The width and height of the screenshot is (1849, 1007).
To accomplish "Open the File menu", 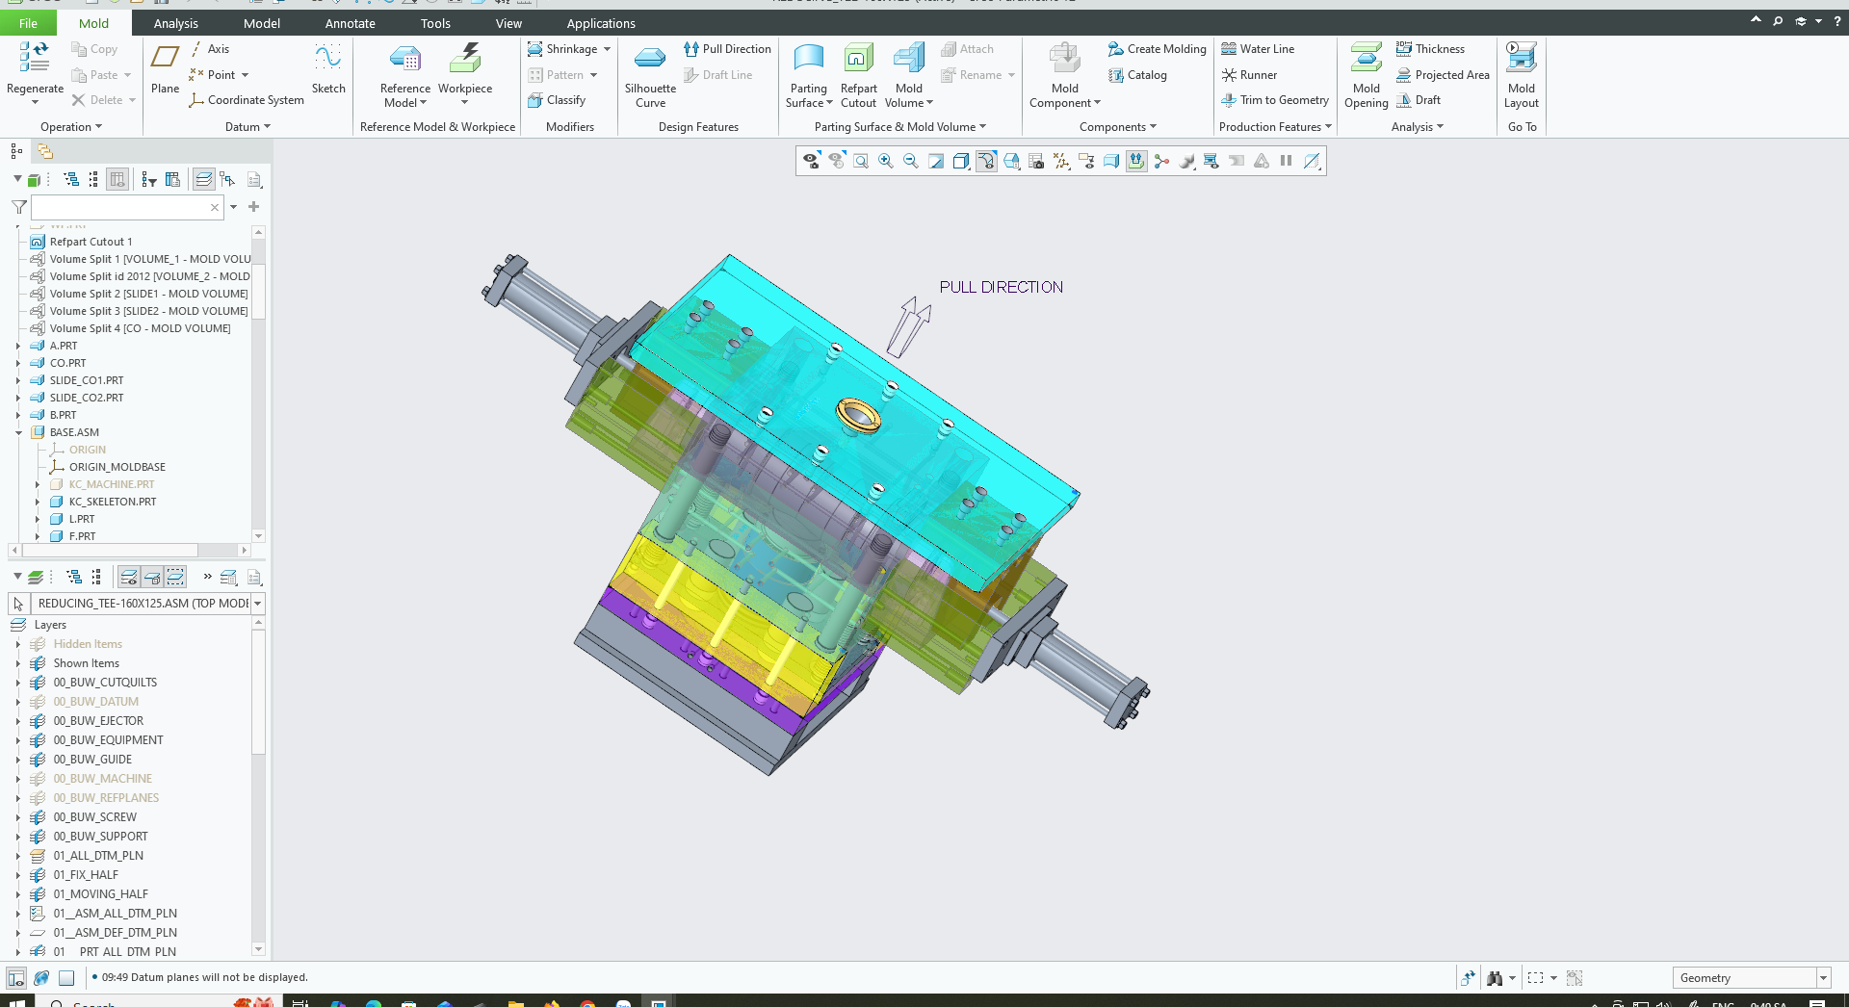I will click(x=28, y=23).
